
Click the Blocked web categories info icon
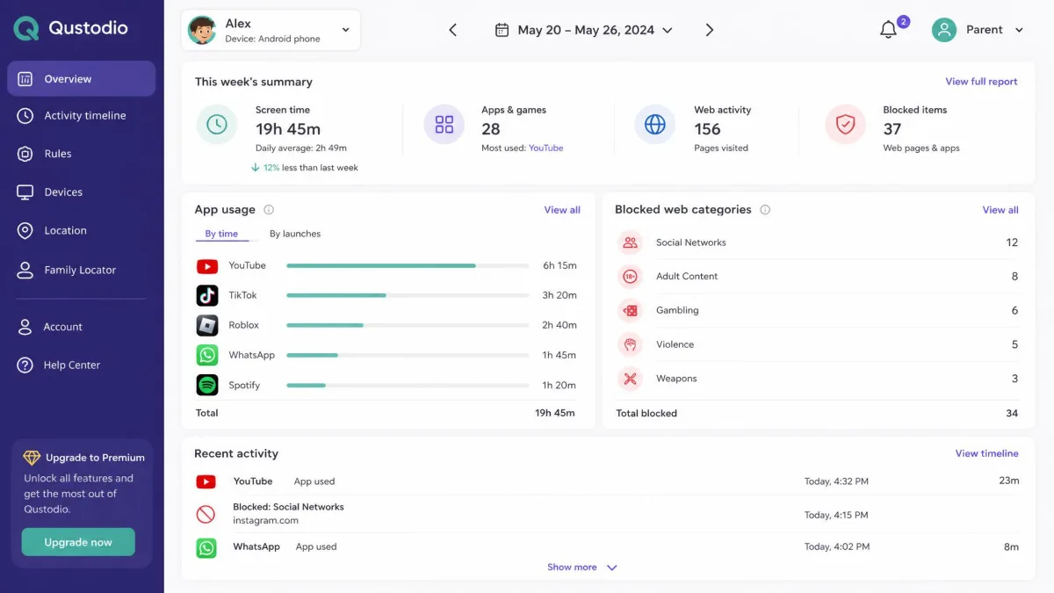pos(765,210)
